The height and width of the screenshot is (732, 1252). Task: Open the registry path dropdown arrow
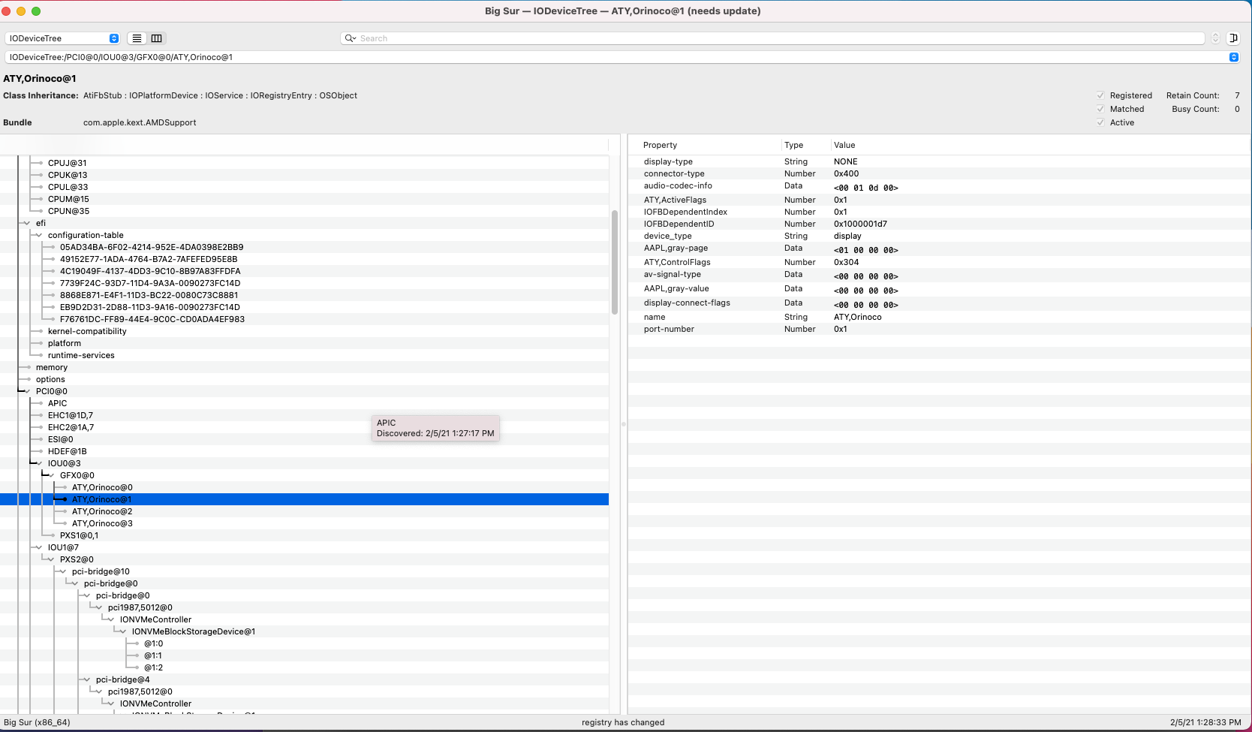pos(1233,57)
